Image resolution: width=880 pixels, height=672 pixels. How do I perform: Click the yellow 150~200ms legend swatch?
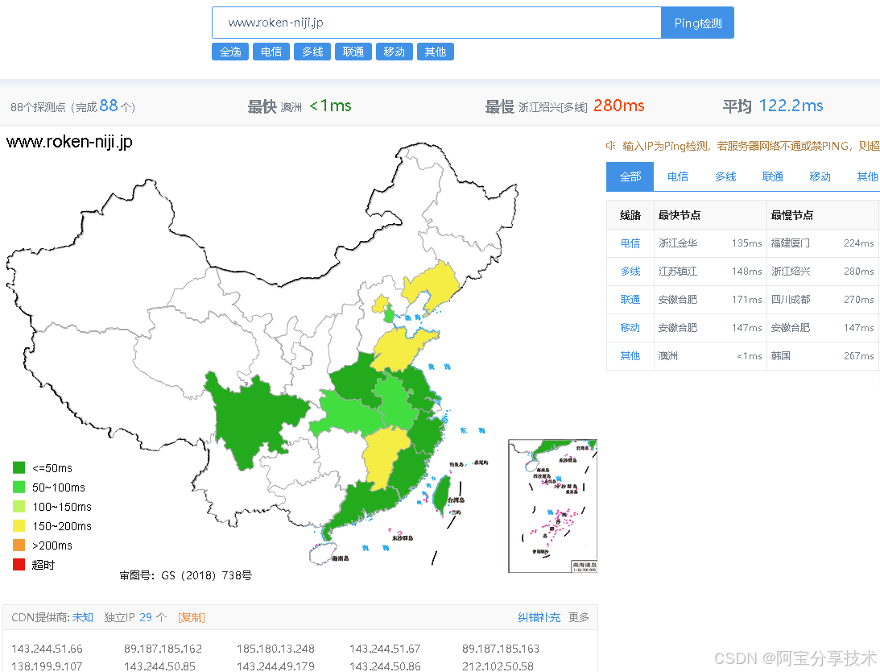tap(19, 526)
